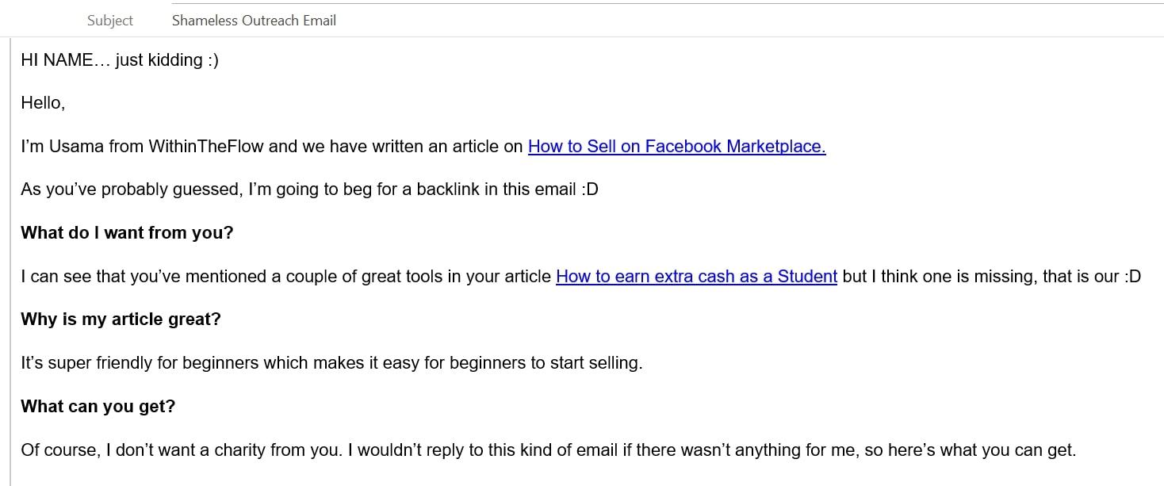Click the What can you get? heading

(98, 407)
